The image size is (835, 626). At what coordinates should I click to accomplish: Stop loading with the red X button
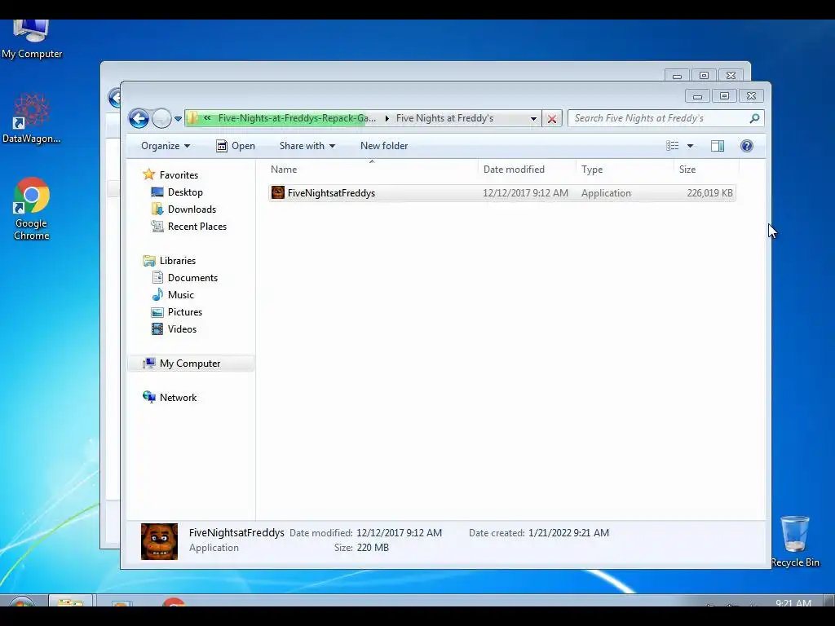552,119
